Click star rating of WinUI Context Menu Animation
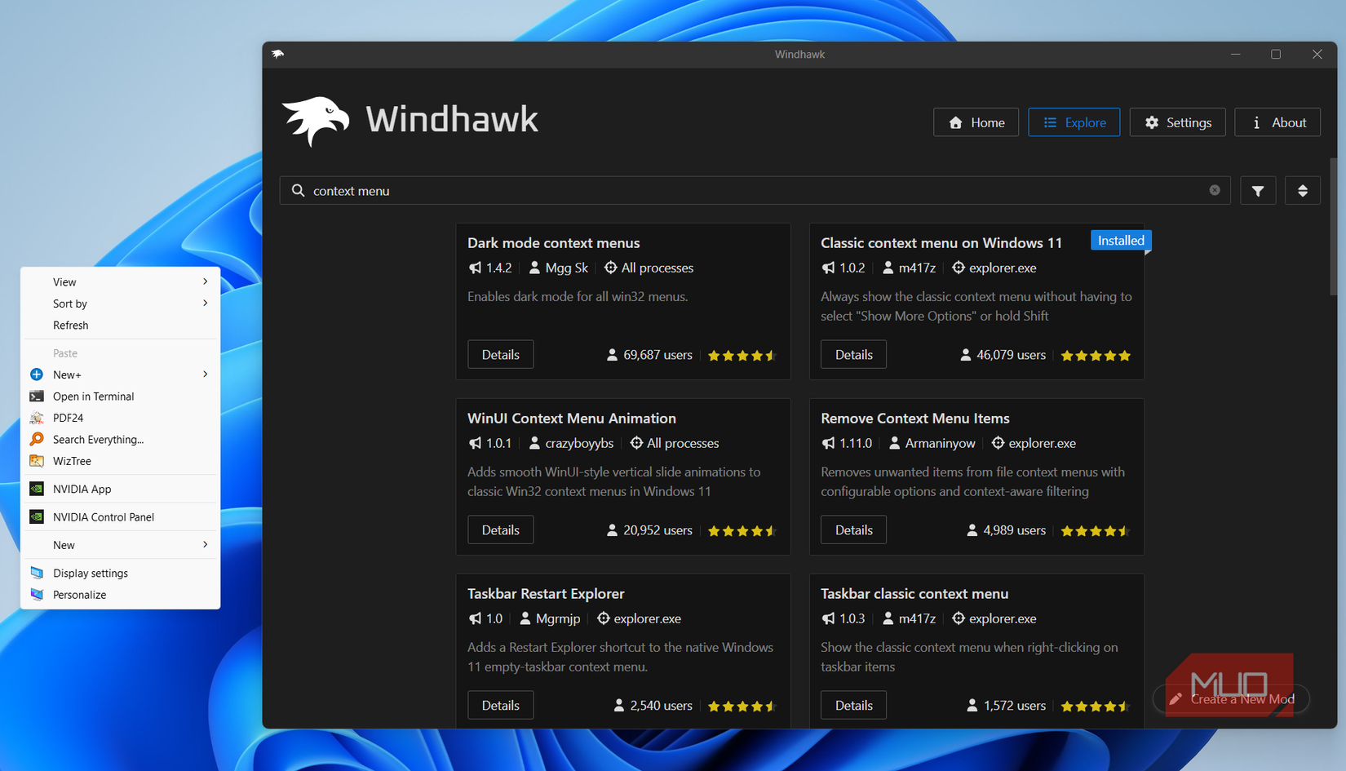The width and height of the screenshot is (1346, 771). tap(742, 531)
